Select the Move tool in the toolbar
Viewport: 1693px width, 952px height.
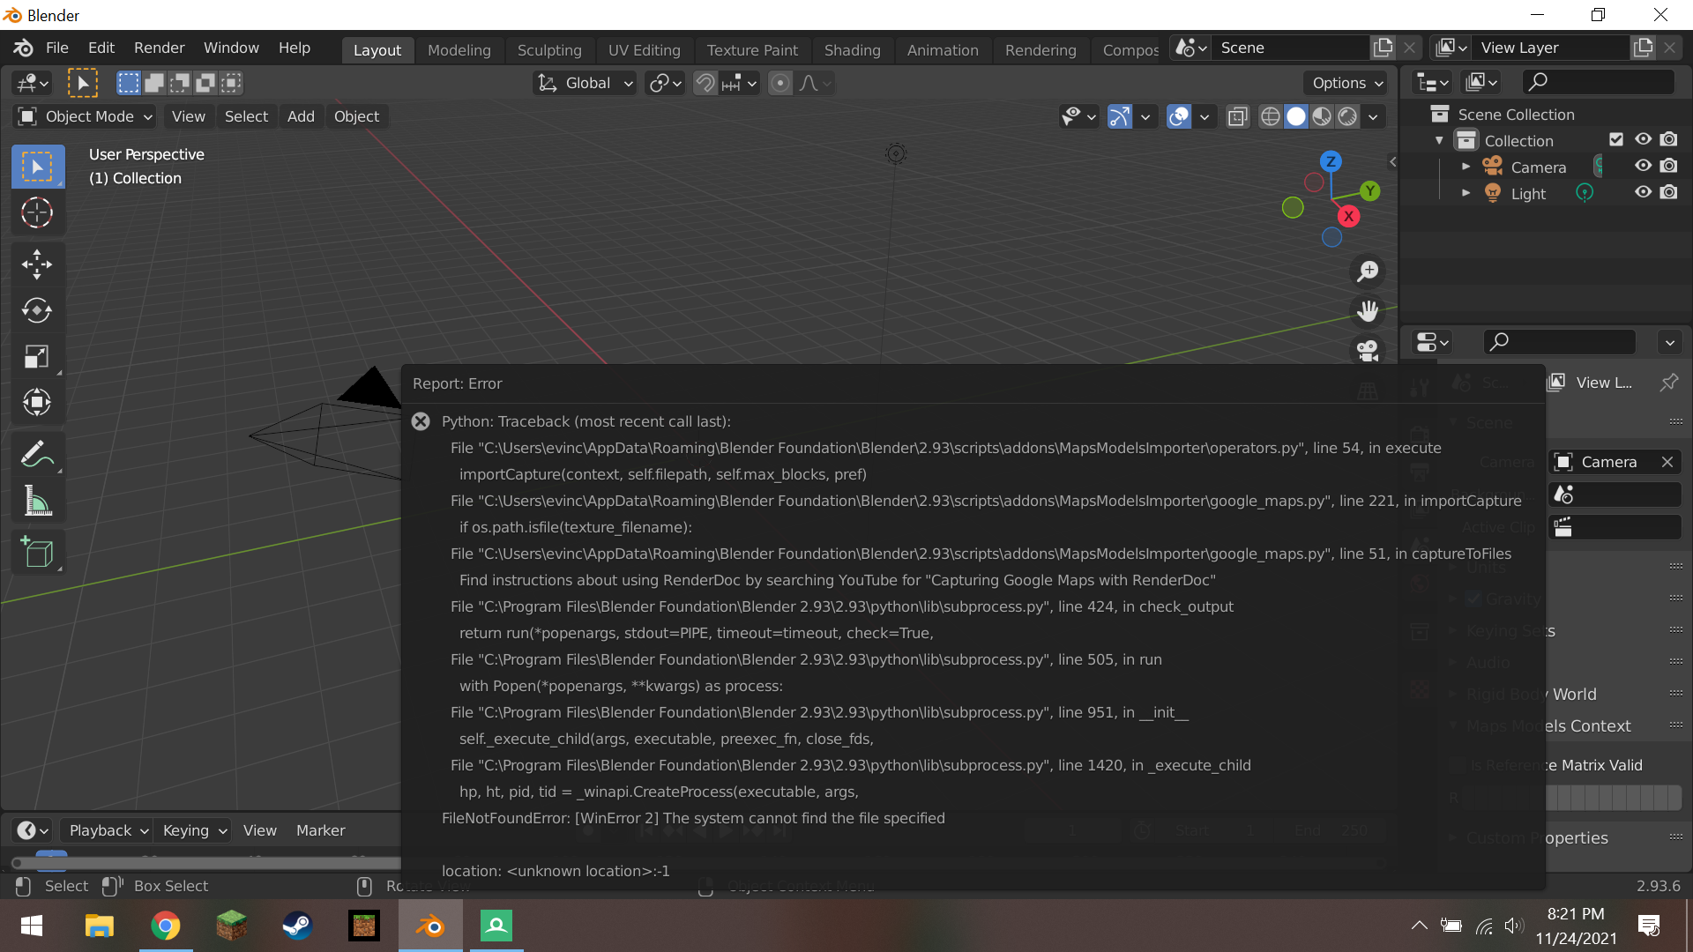point(37,264)
